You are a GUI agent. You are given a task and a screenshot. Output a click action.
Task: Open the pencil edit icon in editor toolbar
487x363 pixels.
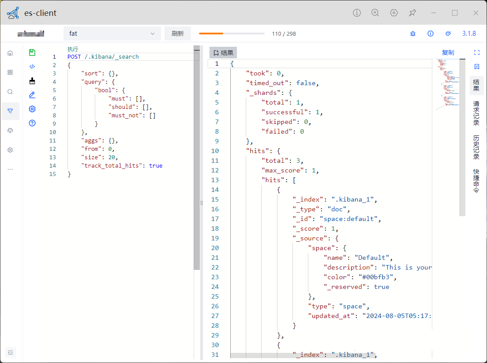pyautogui.click(x=32, y=95)
